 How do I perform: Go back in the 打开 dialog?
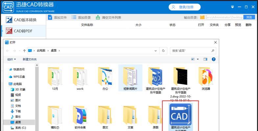click(8, 51)
